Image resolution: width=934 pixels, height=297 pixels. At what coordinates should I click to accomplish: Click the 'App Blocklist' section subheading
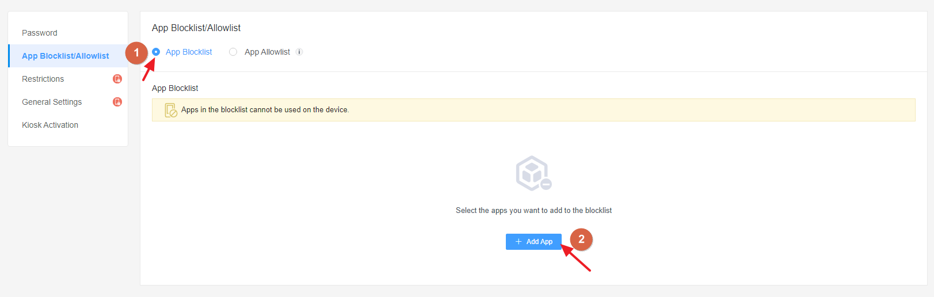pyautogui.click(x=175, y=88)
